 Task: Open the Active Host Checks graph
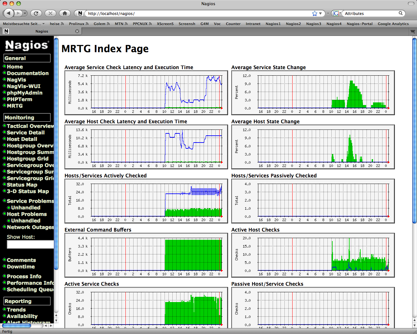pos(313,255)
